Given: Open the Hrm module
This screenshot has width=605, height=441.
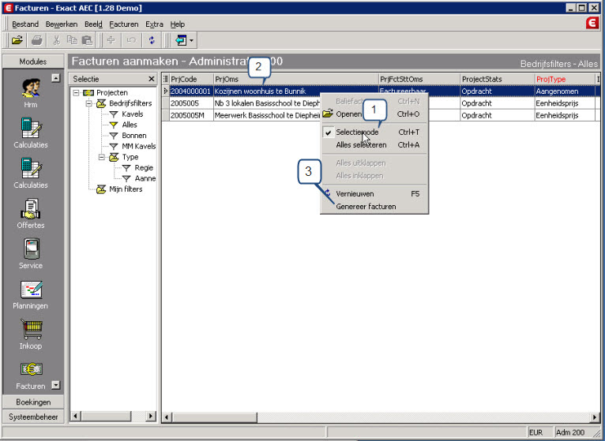Looking at the screenshot, I should coord(31,93).
